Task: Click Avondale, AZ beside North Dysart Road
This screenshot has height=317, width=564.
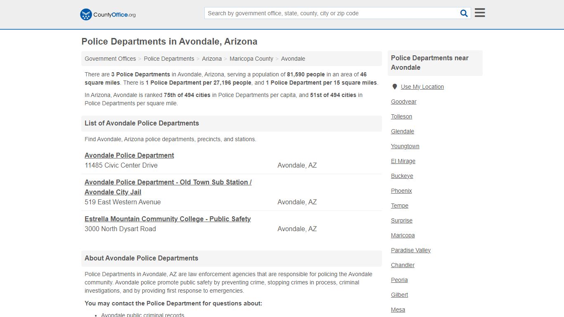Action: 297,229
